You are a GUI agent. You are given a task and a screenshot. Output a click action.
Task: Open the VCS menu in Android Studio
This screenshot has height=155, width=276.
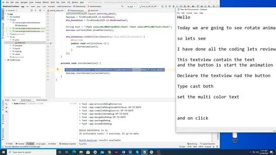pyautogui.click(x=69, y=2)
